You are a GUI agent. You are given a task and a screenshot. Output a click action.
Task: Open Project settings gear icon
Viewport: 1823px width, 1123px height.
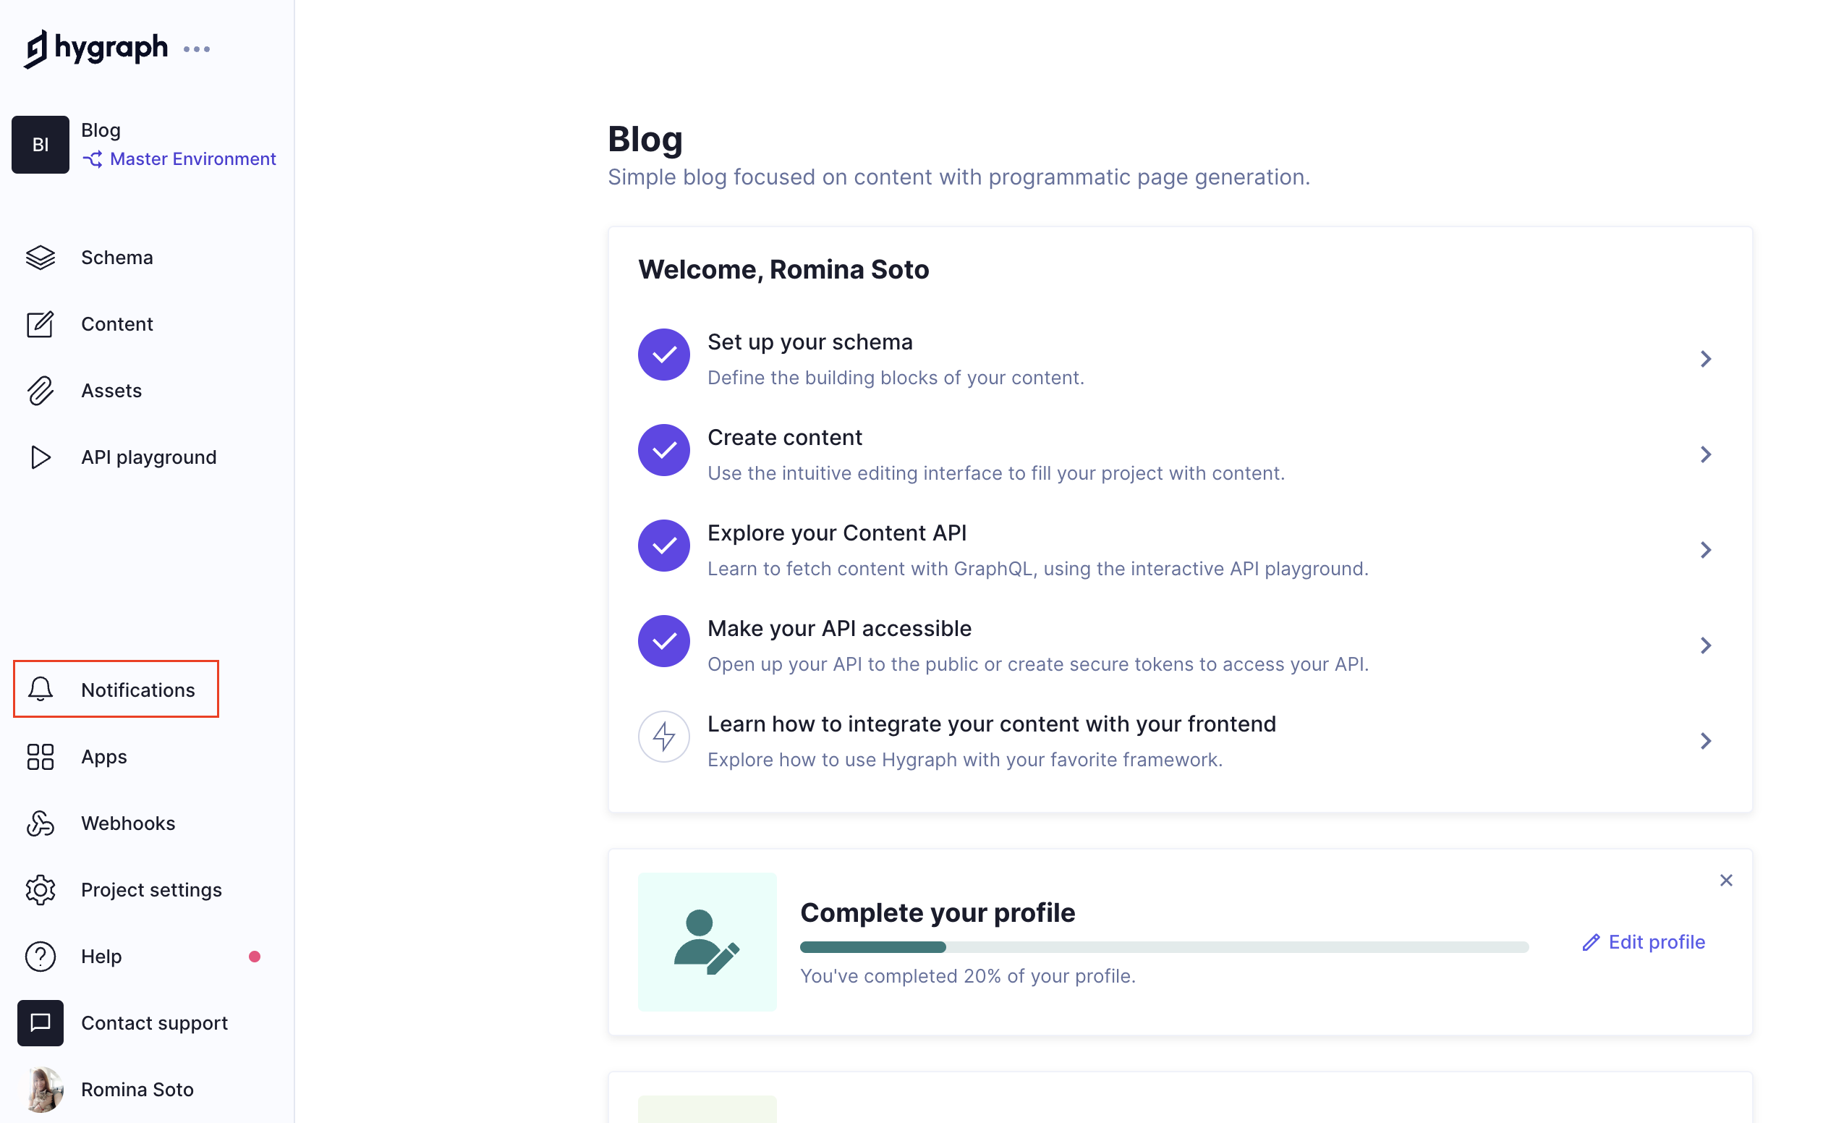coord(40,890)
